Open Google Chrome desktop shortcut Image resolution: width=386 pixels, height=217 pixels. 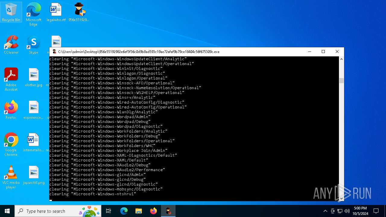11,145
